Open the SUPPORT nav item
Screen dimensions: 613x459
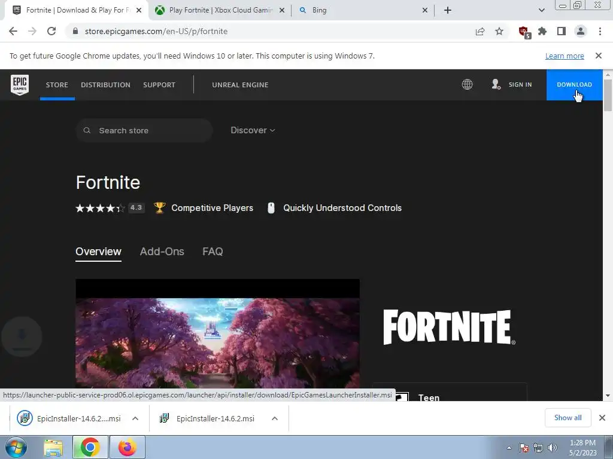point(159,85)
